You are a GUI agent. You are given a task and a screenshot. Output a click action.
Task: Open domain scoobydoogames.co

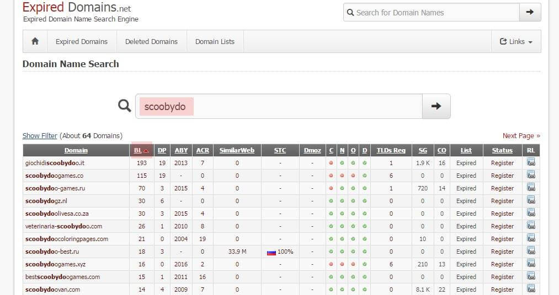click(x=54, y=176)
